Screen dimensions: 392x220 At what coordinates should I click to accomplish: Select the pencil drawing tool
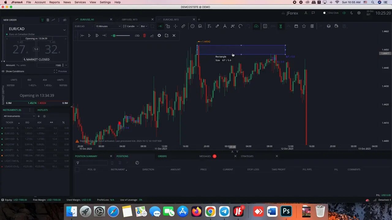[217, 26]
